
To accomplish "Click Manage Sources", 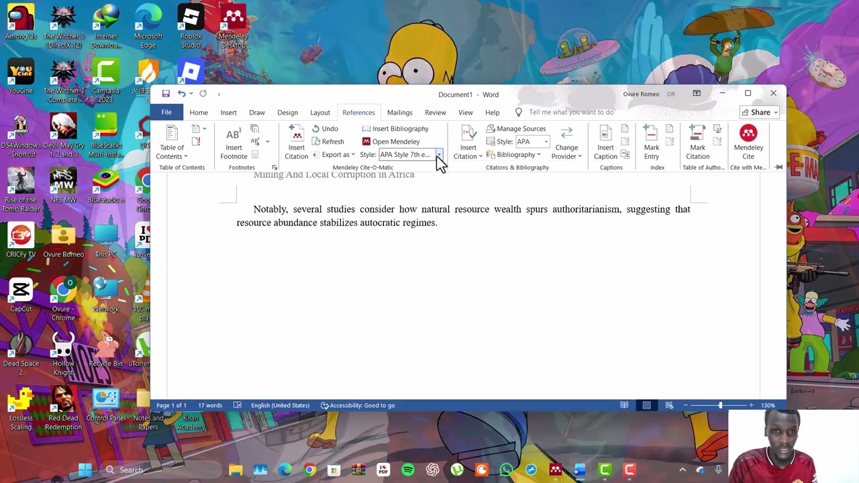I will coord(515,129).
